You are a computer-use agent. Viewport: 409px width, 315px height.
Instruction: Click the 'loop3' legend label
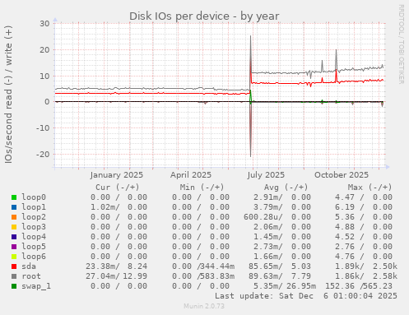(x=34, y=227)
